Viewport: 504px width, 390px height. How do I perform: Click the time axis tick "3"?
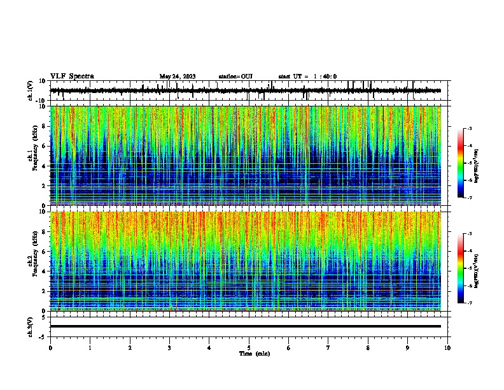pyautogui.click(x=169, y=348)
